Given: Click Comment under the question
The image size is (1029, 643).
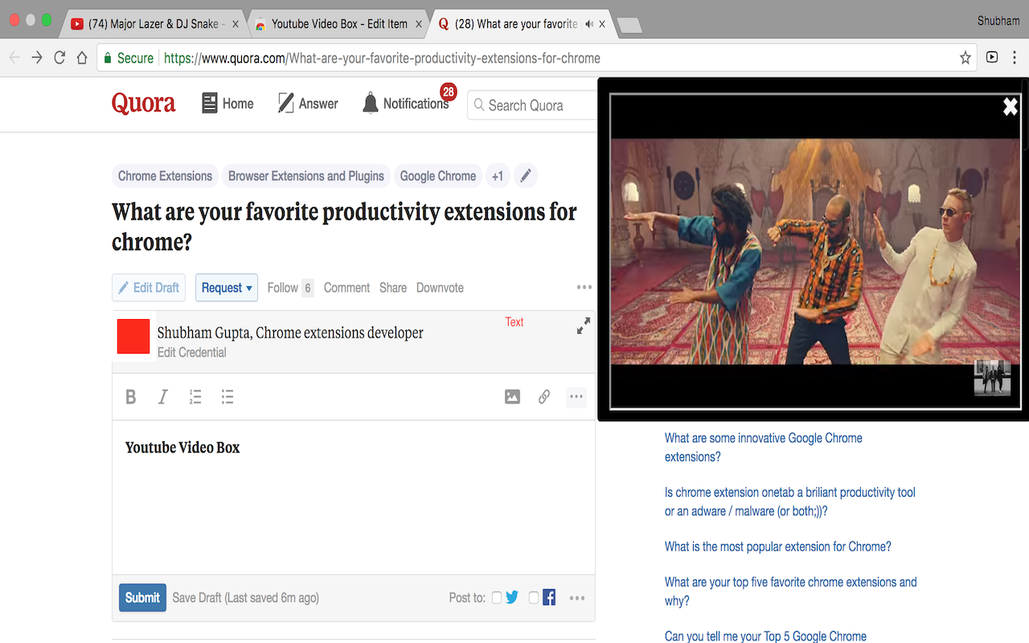Looking at the screenshot, I should pyautogui.click(x=346, y=288).
